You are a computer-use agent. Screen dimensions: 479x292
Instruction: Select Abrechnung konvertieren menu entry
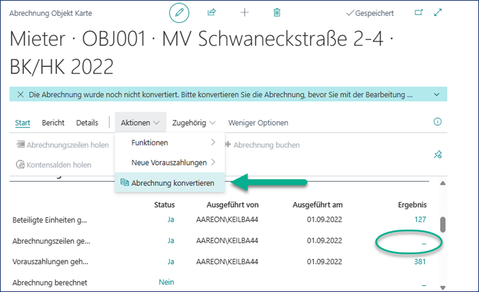point(170,183)
